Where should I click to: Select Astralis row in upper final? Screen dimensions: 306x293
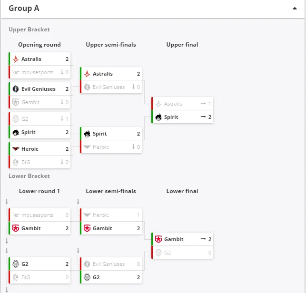coord(182,104)
